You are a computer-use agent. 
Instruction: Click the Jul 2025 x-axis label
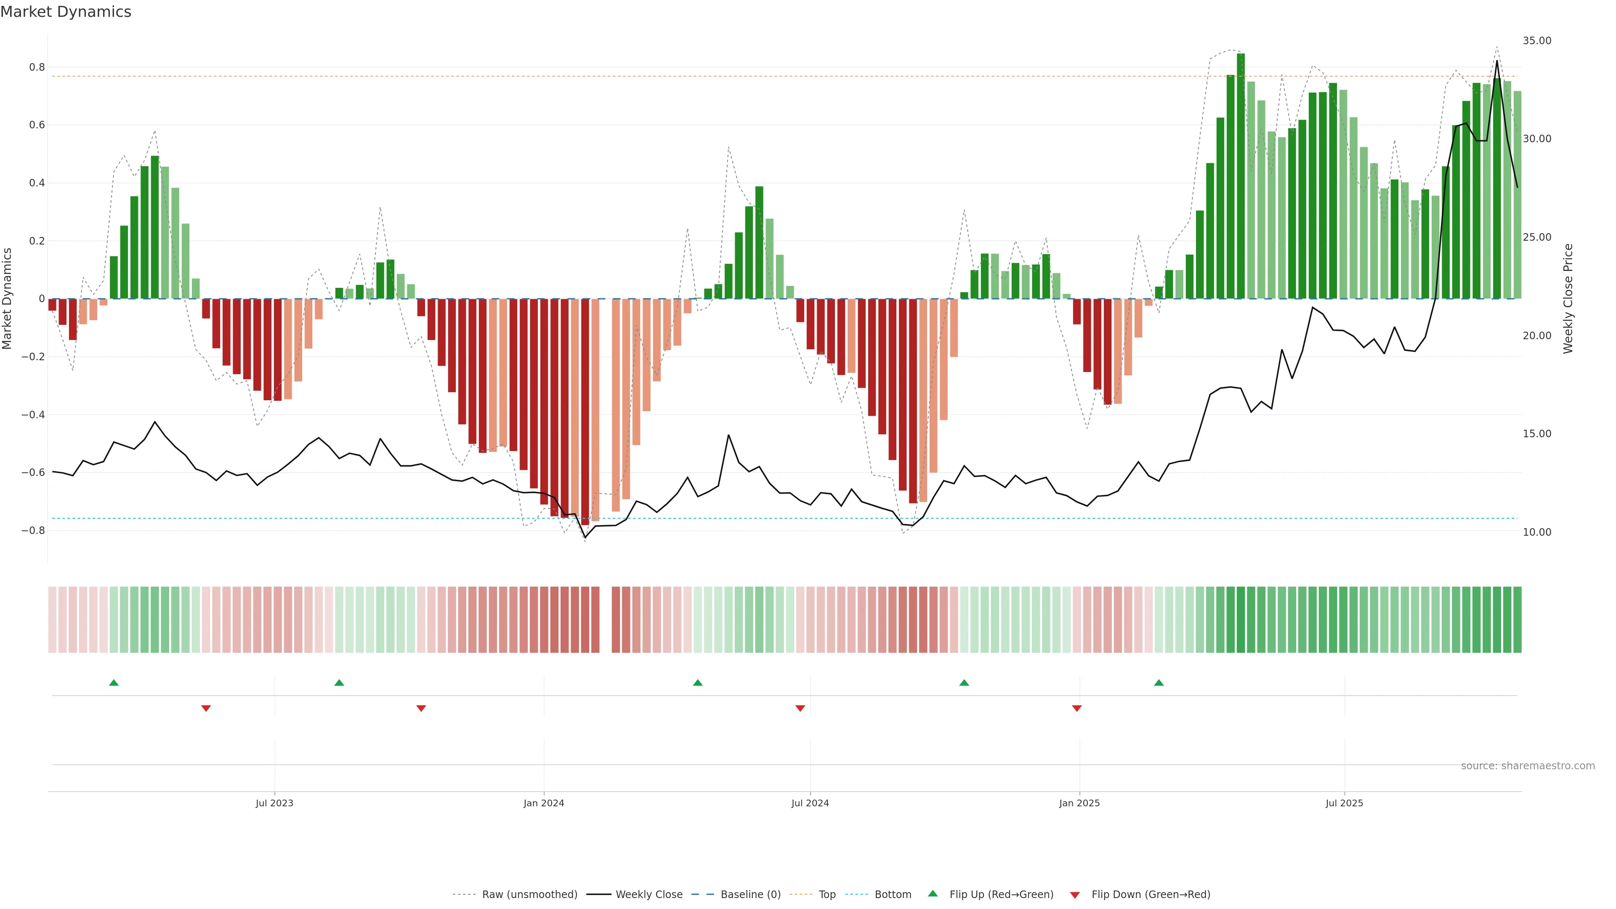(x=1345, y=803)
